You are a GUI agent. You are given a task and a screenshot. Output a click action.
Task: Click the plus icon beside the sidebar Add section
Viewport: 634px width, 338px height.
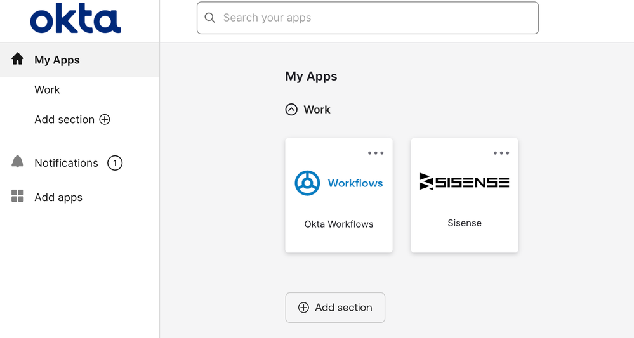tap(105, 120)
